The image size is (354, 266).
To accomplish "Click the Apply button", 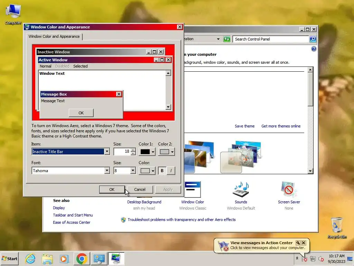I will 168,189.
